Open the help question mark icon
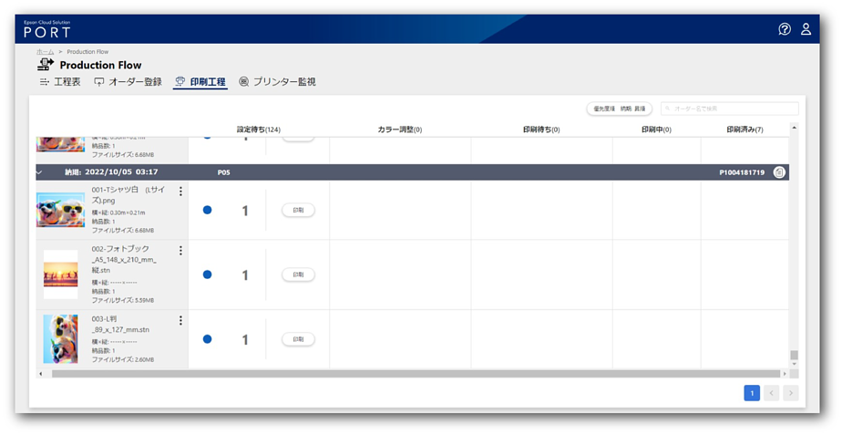The image size is (842, 435). click(x=784, y=29)
